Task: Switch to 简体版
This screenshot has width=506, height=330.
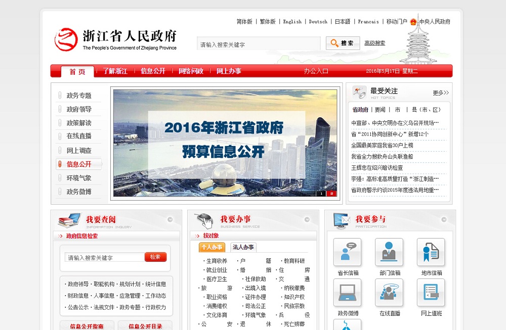Action: 244,22
